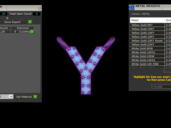Click the right purple bail tube on pendant
The height and width of the screenshot is (128, 171).
tap(109, 43)
